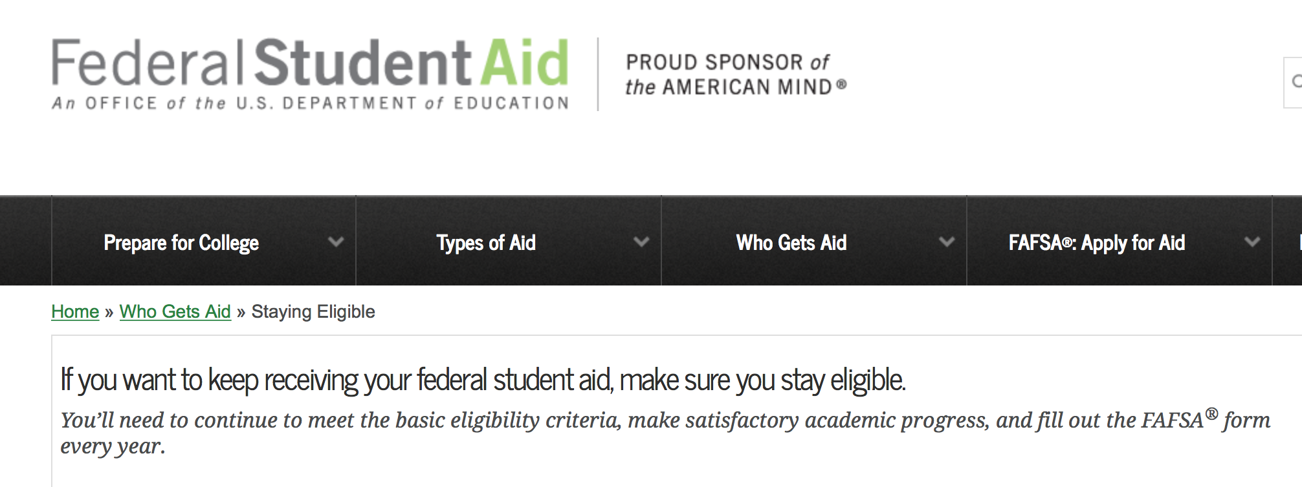Click the green 'Aid' word in the logo

click(525, 63)
